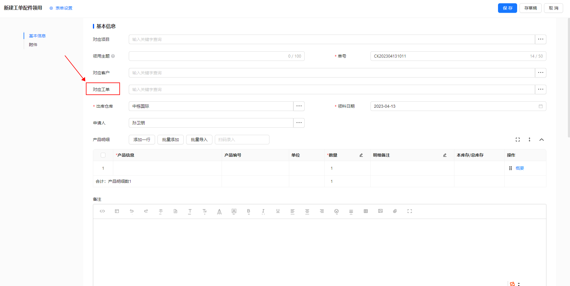Attach a file with paperclip icon
This screenshot has width=570, height=286.
click(395, 211)
